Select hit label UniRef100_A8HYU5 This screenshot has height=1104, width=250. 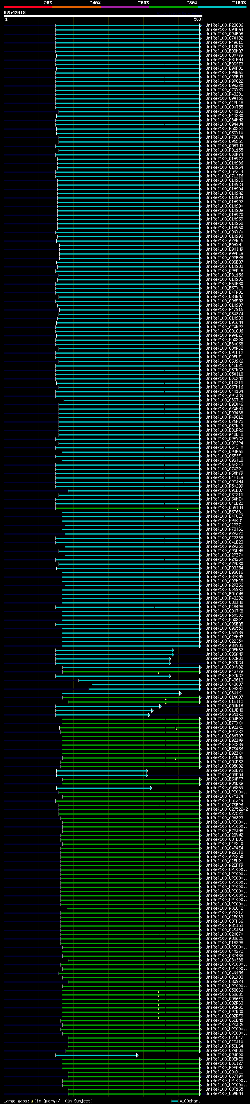point(224,645)
